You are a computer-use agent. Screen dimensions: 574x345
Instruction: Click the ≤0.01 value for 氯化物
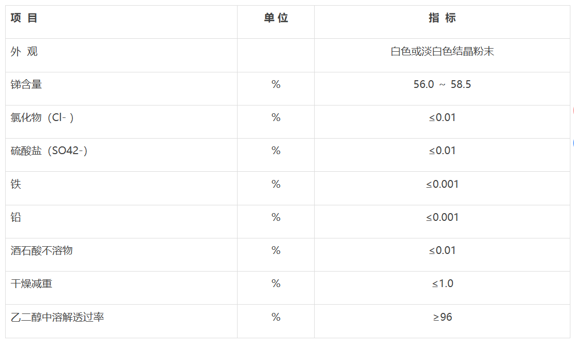442,117
